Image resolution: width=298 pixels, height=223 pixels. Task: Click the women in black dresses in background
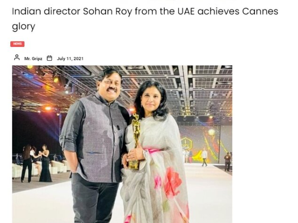(36, 163)
